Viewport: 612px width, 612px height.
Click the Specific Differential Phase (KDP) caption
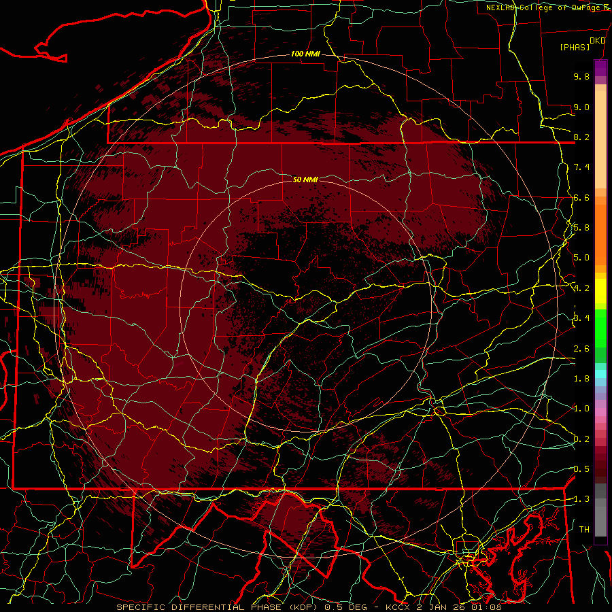tap(216, 607)
